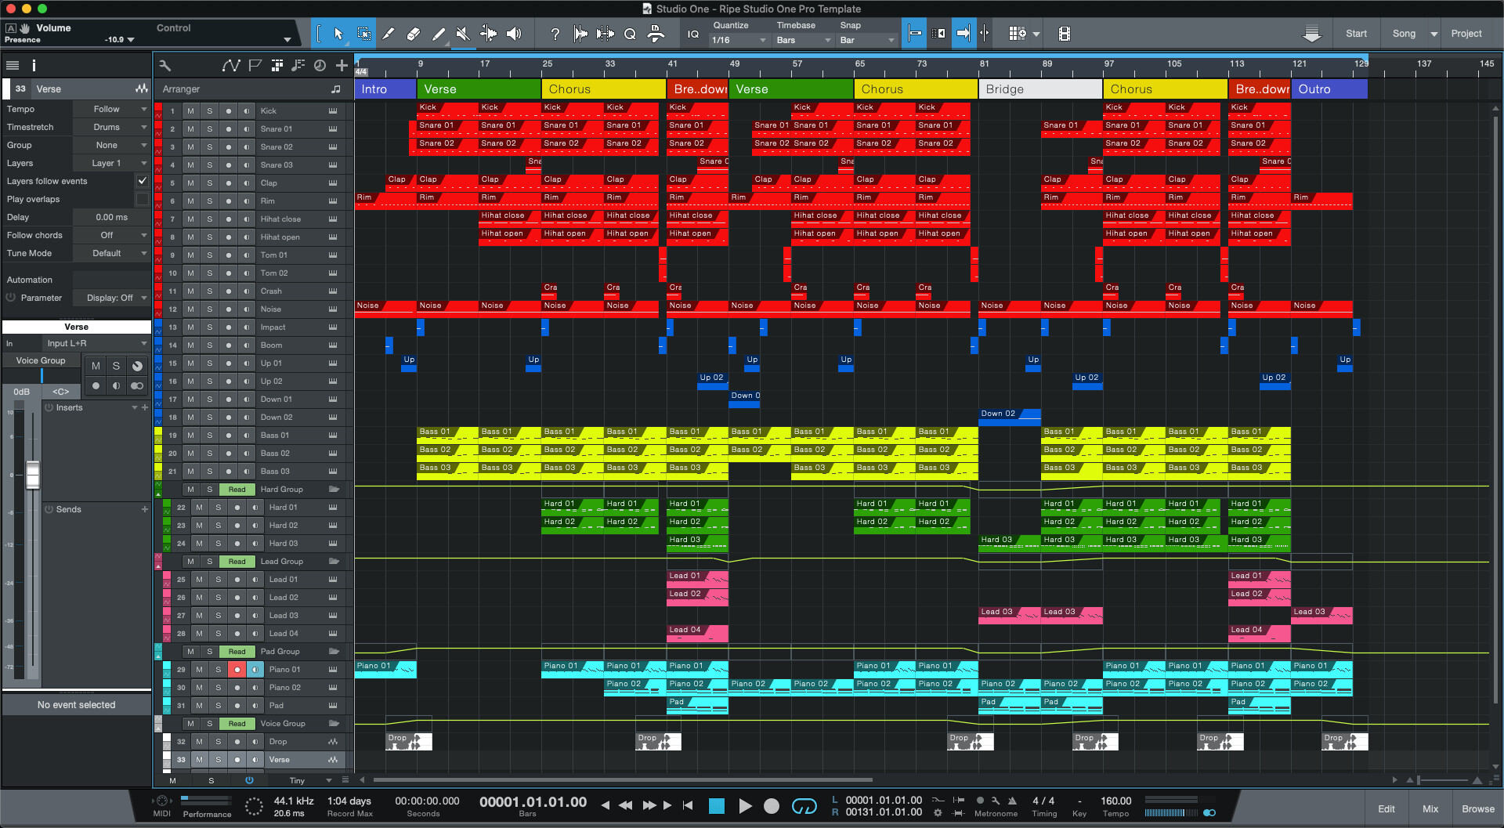Open the Arranger track blocks icon

click(277, 66)
